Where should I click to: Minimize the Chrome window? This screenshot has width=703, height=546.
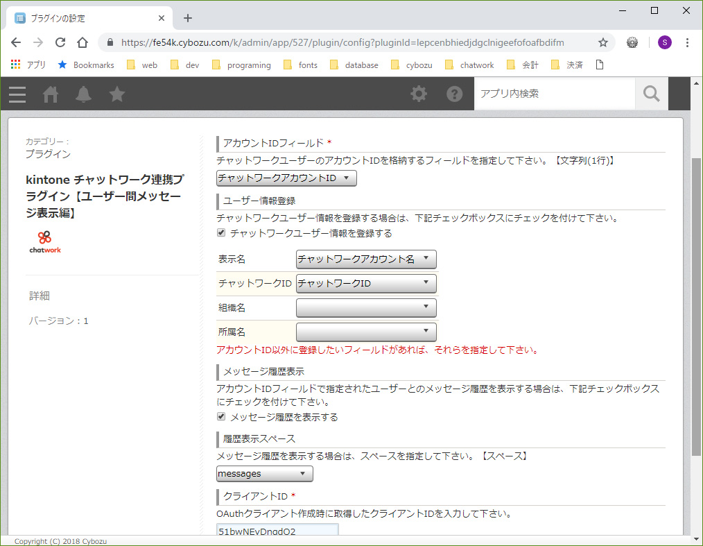click(x=623, y=10)
